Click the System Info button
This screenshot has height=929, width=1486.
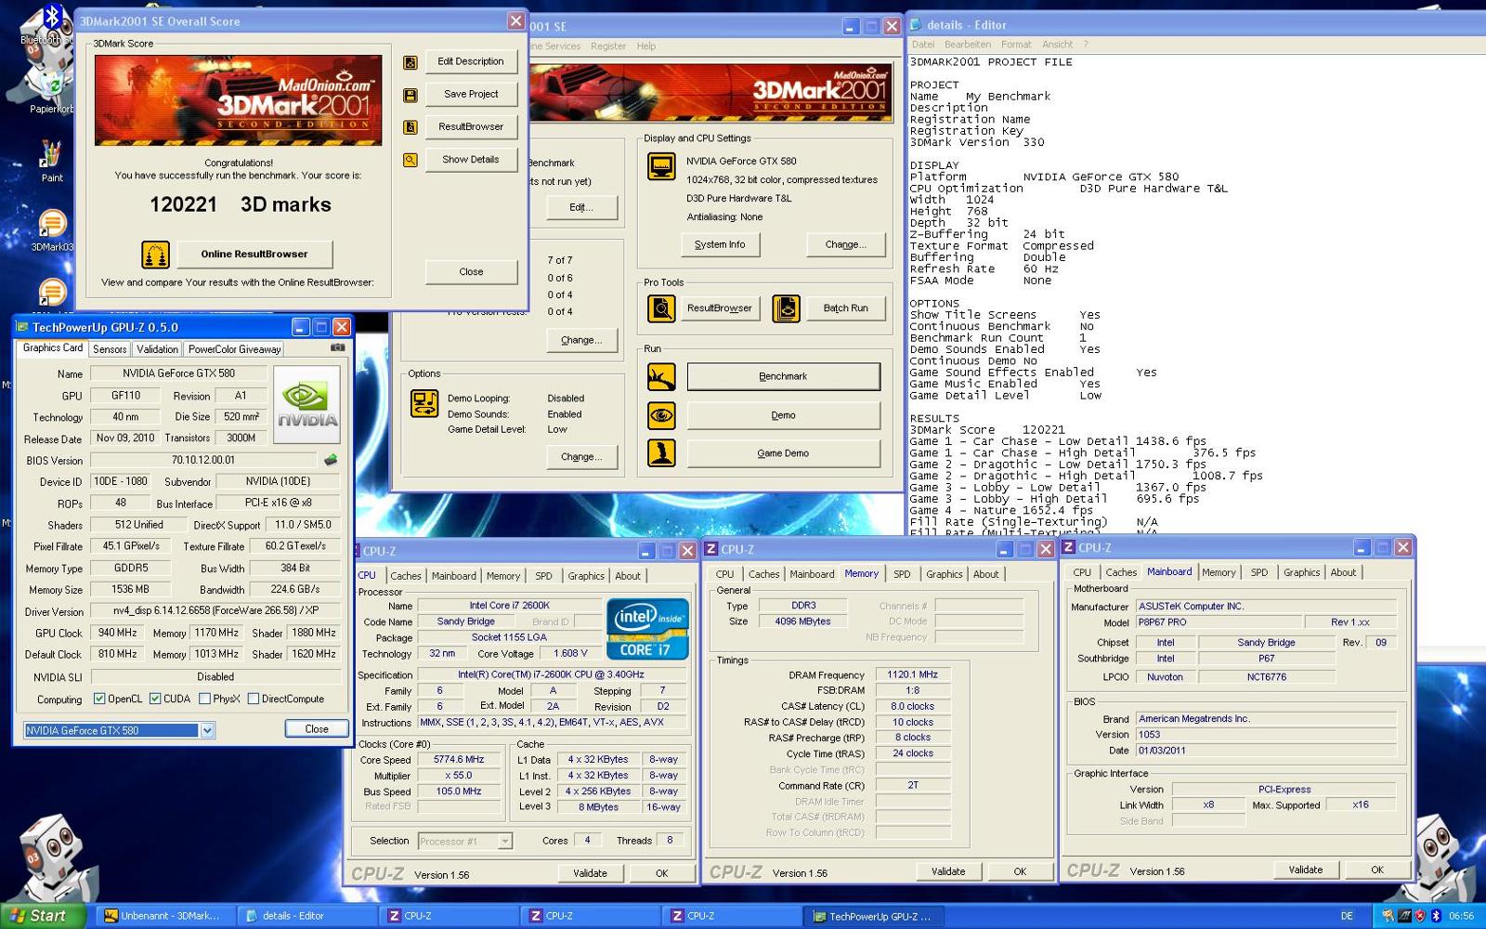(720, 245)
